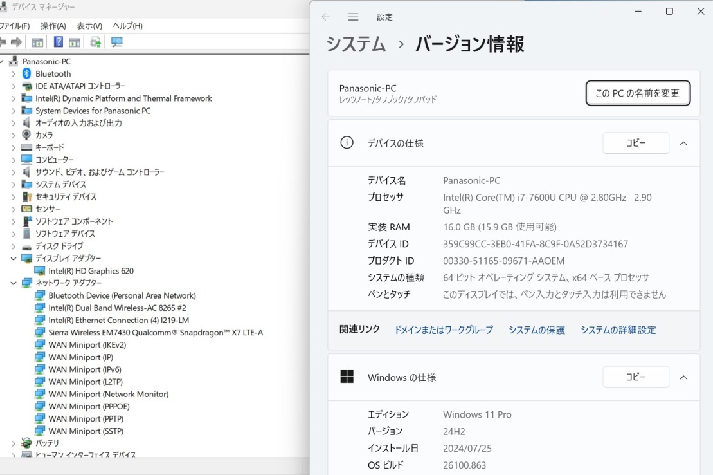Image resolution: width=713 pixels, height=475 pixels.
Task: Open システムの詳細設定 link
Action: [618, 330]
